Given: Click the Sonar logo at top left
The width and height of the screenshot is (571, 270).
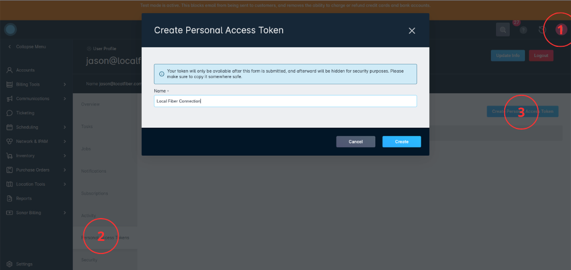Looking at the screenshot, I should click(x=10, y=30).
